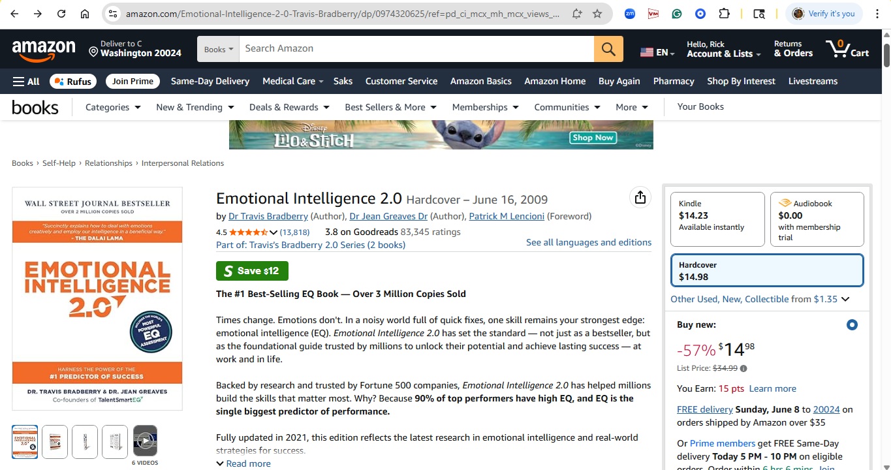Image resolution: width=891 pixels, height=470 pixels.
Task: Click the main book cover image
Action: [97, 299]
